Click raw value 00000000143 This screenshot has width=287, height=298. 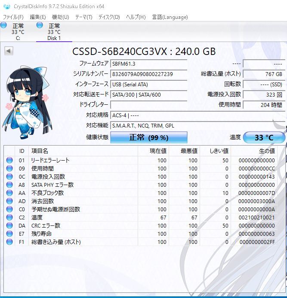point(257,176)
